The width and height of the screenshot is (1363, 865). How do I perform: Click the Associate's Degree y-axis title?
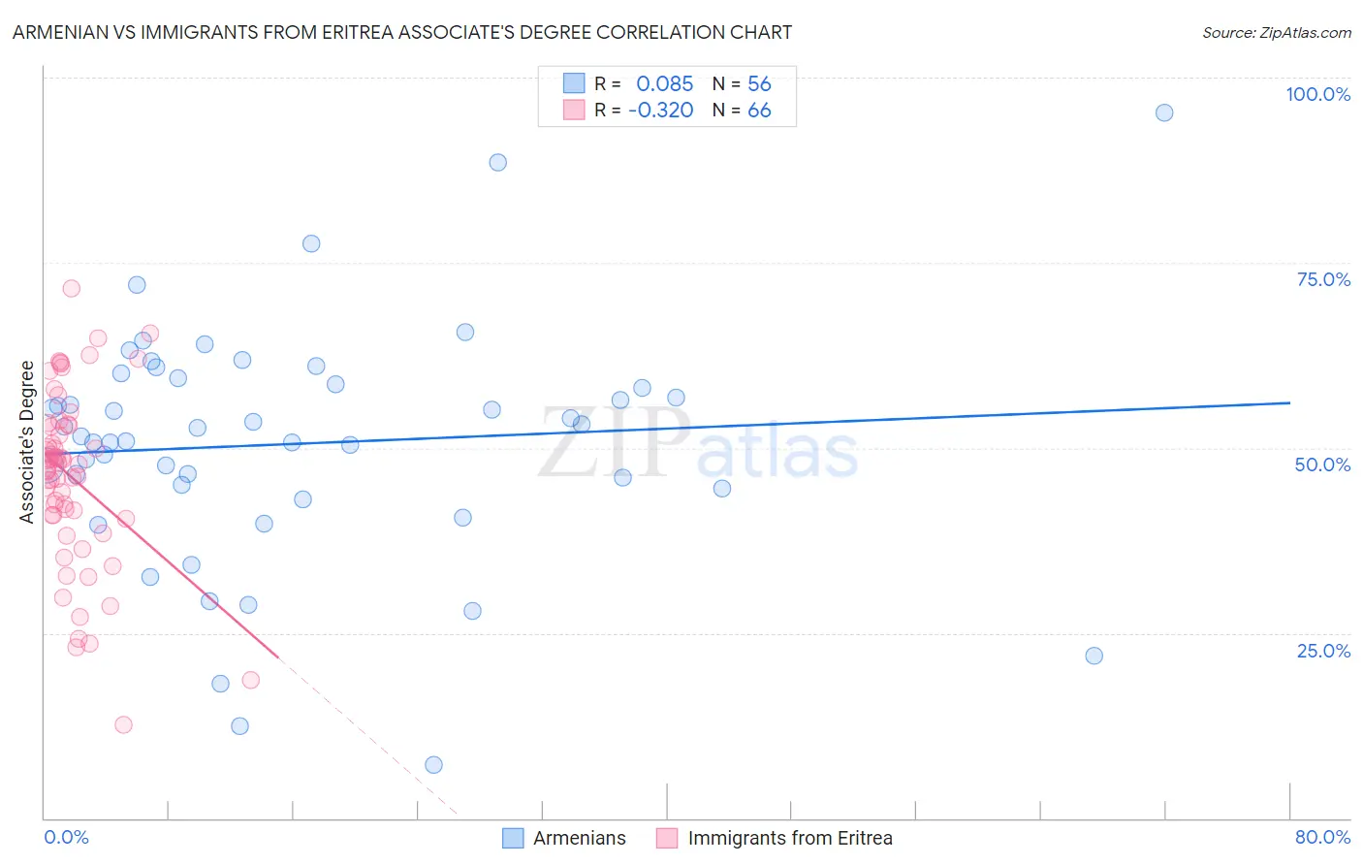click(x=27, y=442)
